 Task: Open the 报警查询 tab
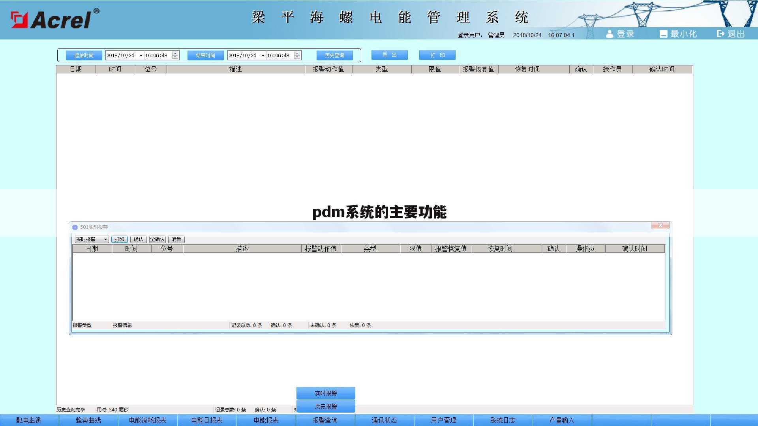325,420
